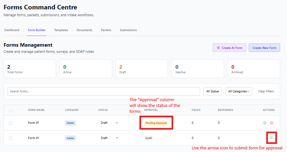The width and height of the screenshot is (287, 152).
Task: Click Intake tag in Draft-approval row
Action: [x=70, y=138]
